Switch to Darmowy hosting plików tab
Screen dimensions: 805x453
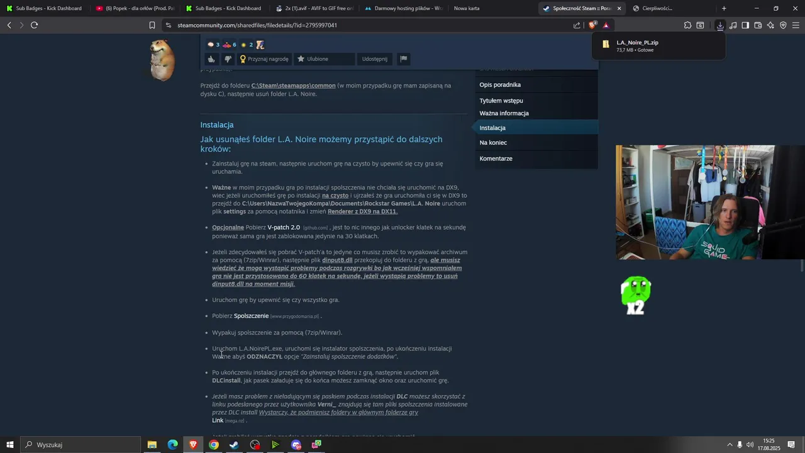coord(404,8)
